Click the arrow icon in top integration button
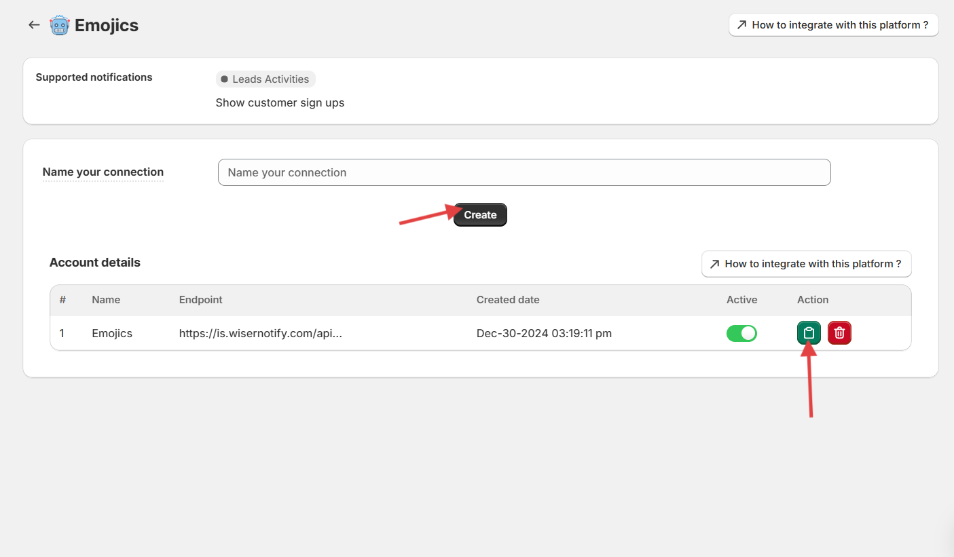The height and width of the screenshot is (557, 954). (741, 25)
